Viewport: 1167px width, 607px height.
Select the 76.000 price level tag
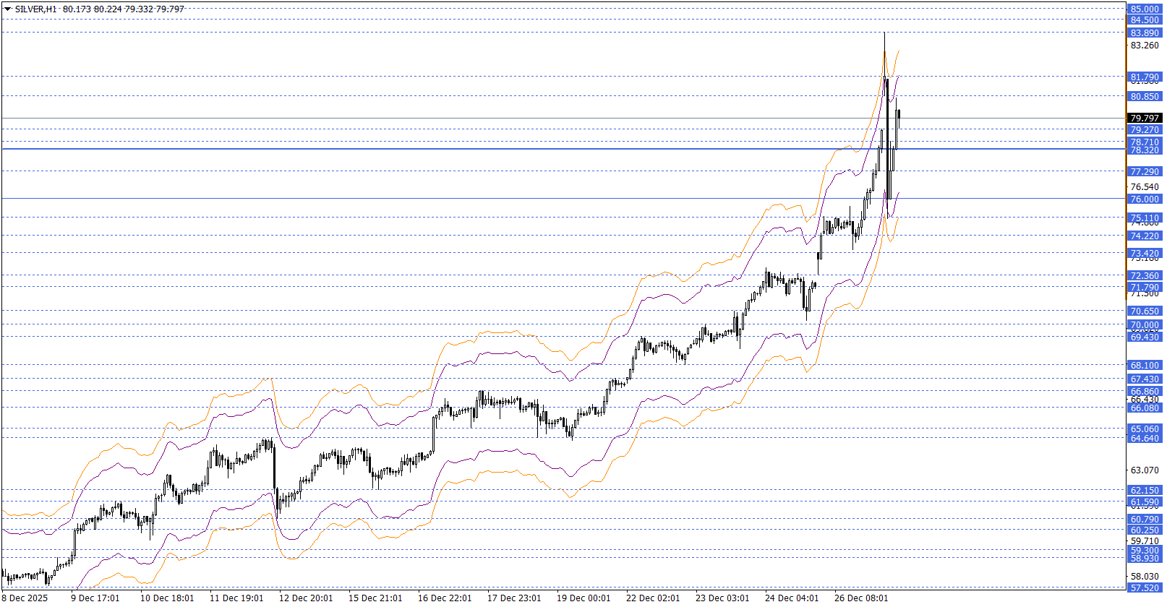pyautogui.click(x=1144, y=199)
